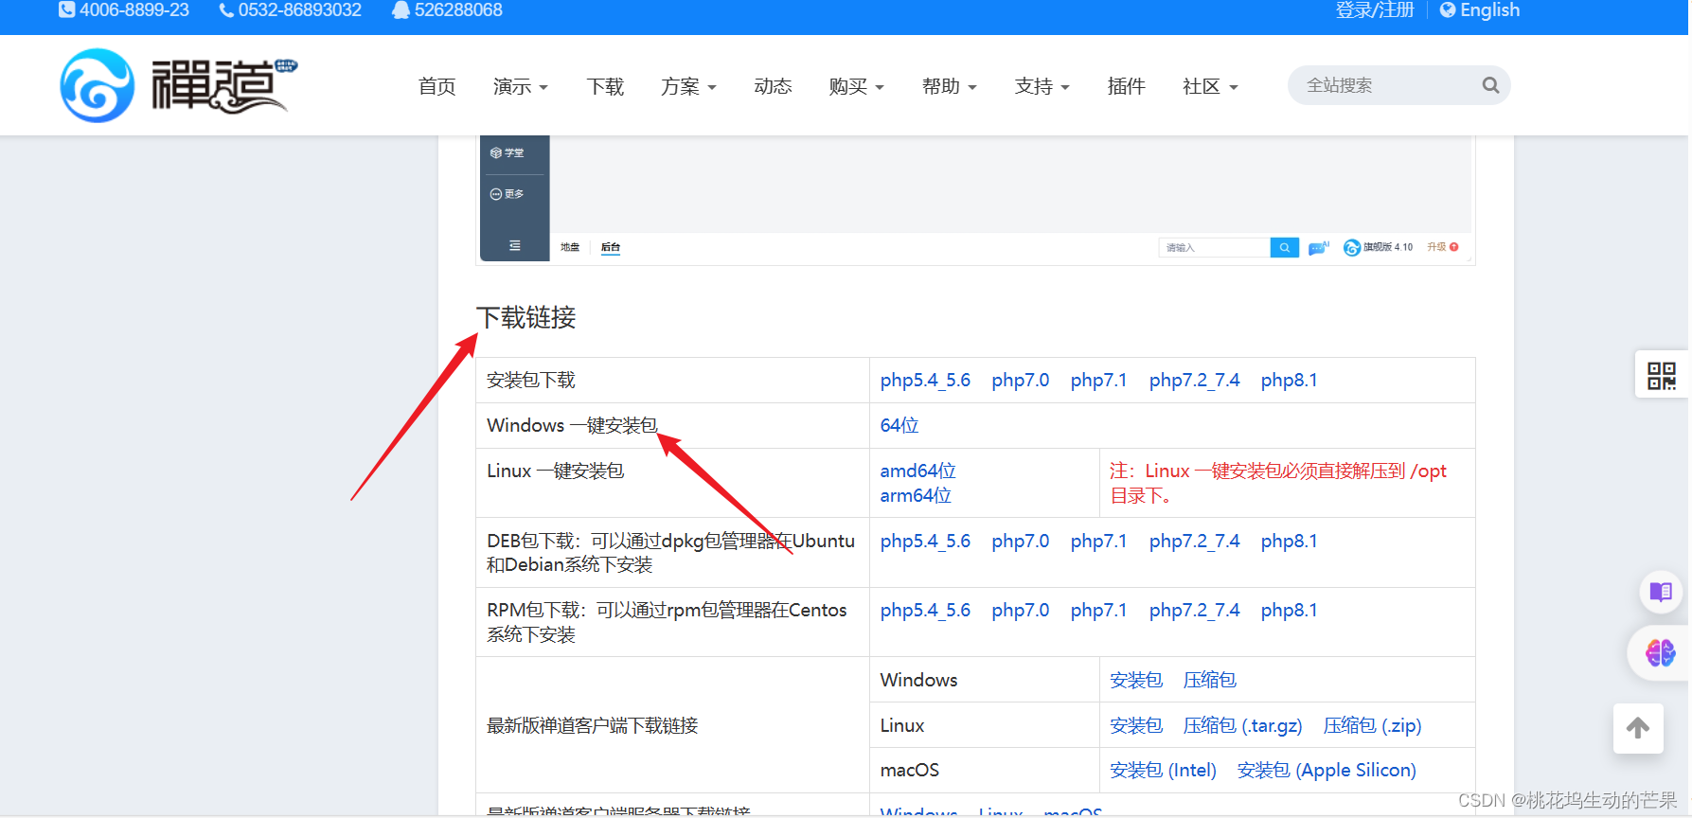Switch the site language to English
The height and width of the screenshot is (818, 1692).
tap(1489, 9)
